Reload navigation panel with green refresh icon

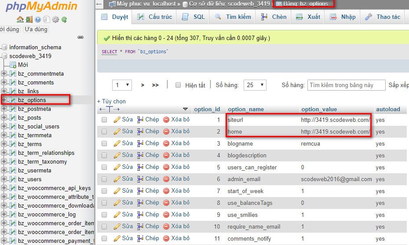click(64, 19)
